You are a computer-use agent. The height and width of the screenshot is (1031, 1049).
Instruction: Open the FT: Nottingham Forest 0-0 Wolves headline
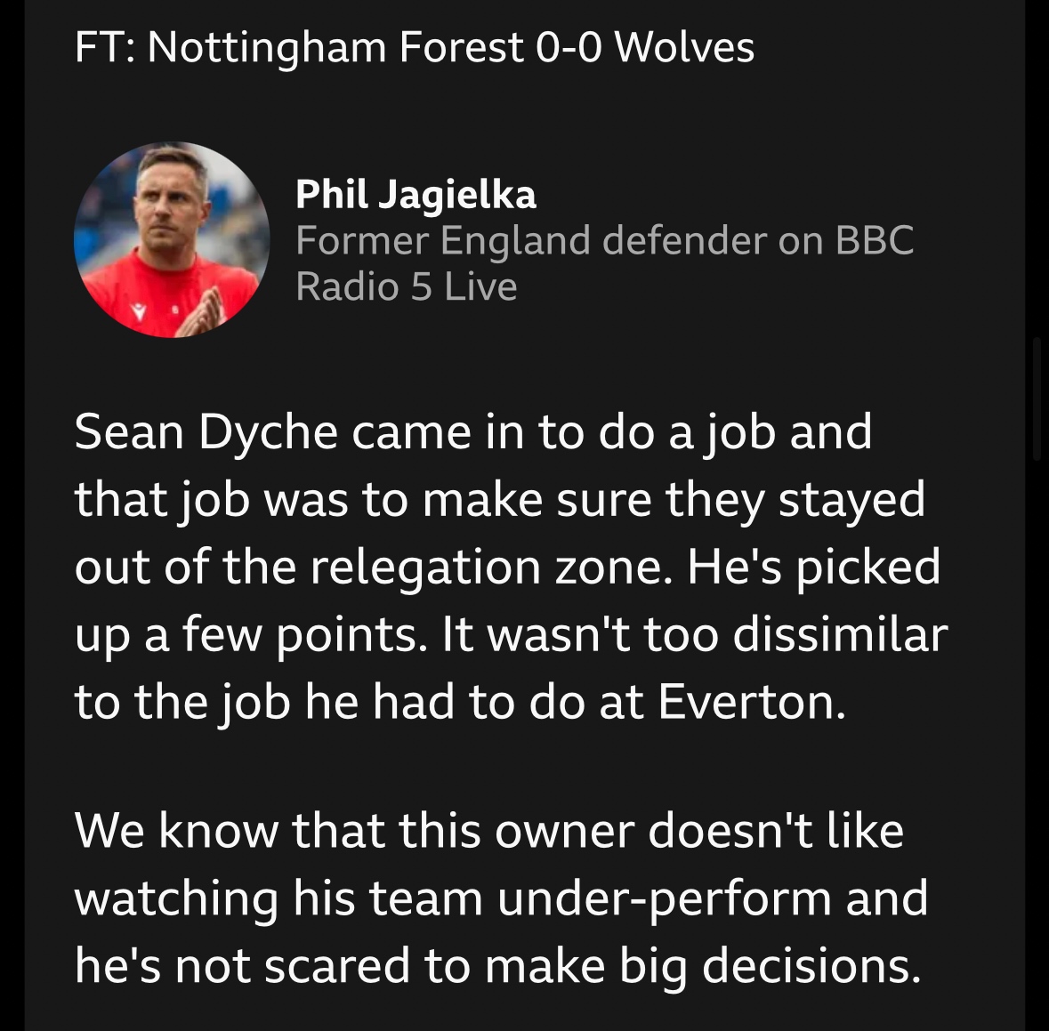414,47
